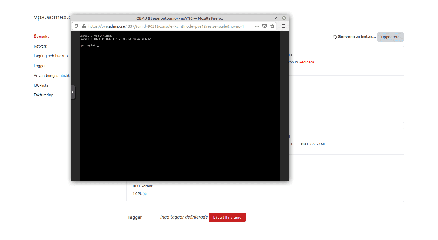Minimize the noVNC Firefox window
438x240 pixels.
[268, 18]
